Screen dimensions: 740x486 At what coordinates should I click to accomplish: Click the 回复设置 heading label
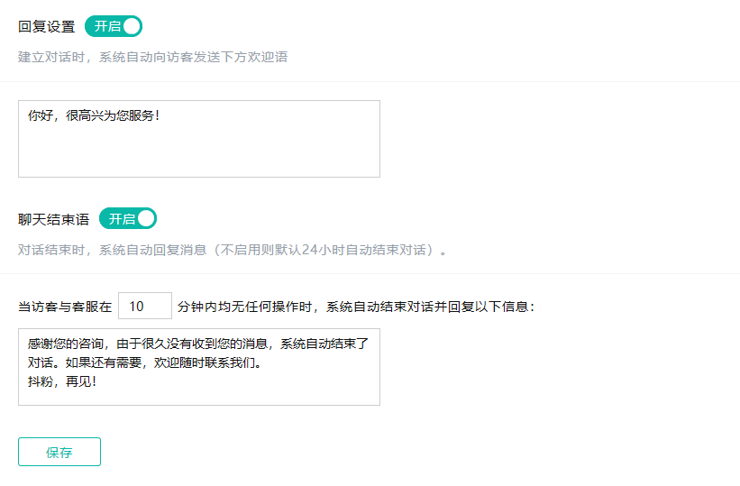(47, 27)
